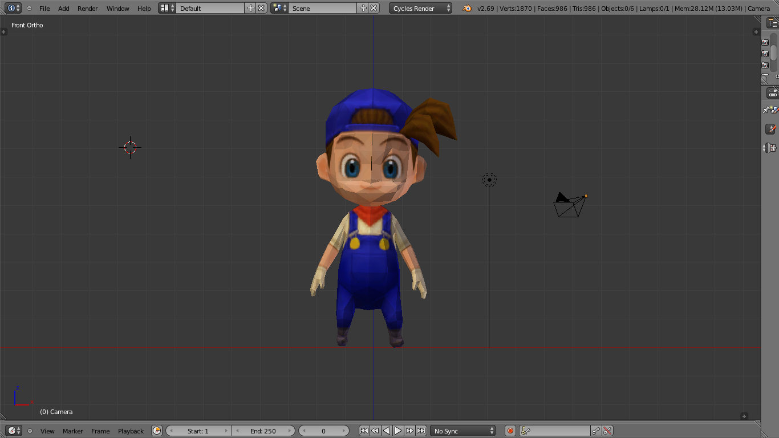Open the timeline Marker menu
This screenshot has height=438, width=779.
tap(72, 431)
